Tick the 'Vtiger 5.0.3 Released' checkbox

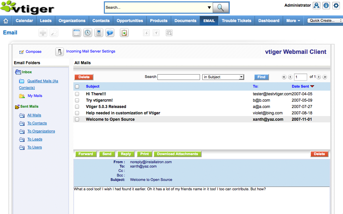coord(77,107)
